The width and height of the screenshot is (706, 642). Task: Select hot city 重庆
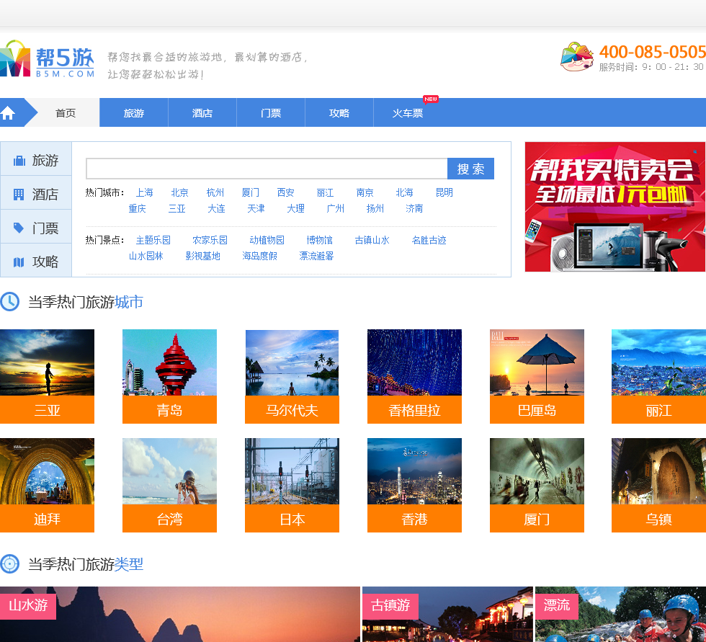[138, 208]
